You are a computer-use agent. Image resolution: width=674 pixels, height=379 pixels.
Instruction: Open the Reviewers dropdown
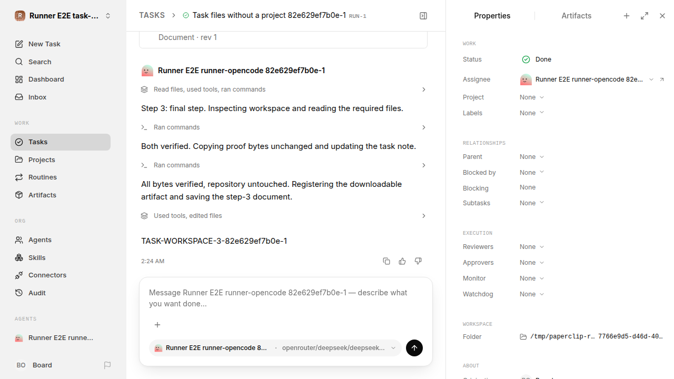pyautogui.click(x=532, y=247)
